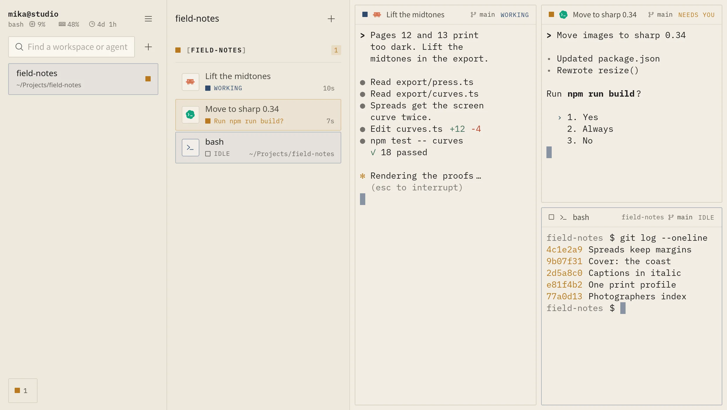Click the IDLE status square on the bash card
727x410 pixels.
click(x=208, y=154)
